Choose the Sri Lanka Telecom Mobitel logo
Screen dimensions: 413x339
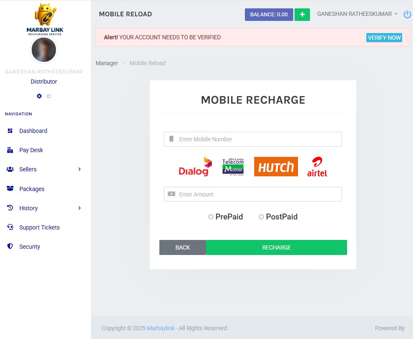coord(233,167)
